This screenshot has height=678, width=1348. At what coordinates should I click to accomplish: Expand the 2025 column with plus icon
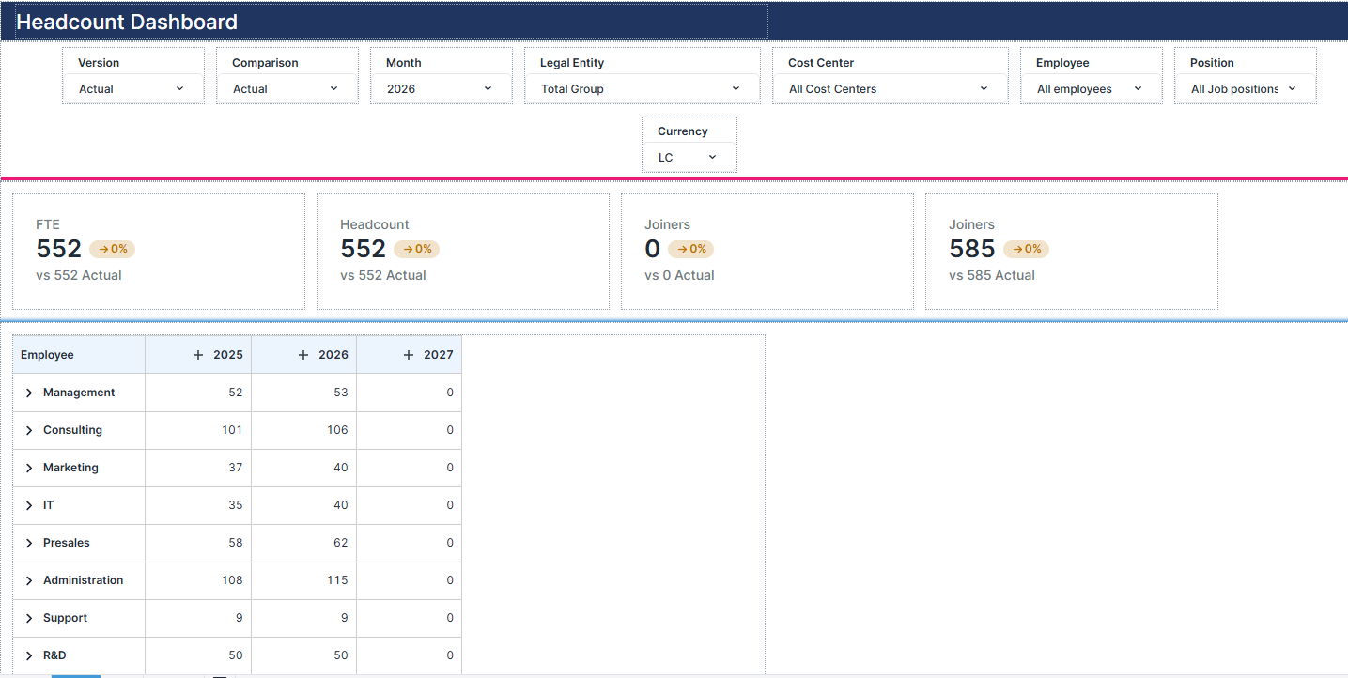[x=198, y=355]
